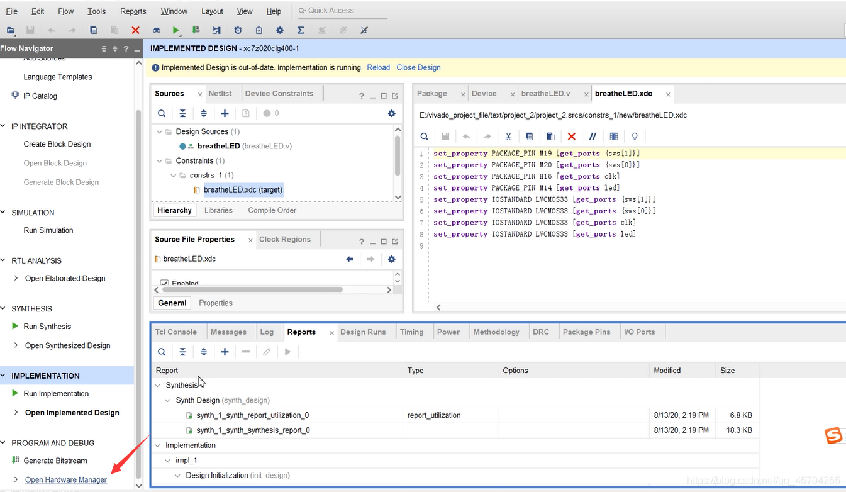Expand all in Reports toolbar
The height and width of the screenshot is (492, 846).
coord(204,352)
